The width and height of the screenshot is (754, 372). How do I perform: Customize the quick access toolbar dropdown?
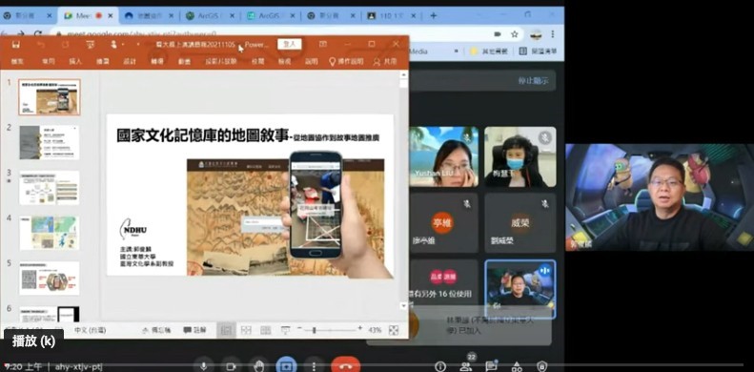coord(138,45)
